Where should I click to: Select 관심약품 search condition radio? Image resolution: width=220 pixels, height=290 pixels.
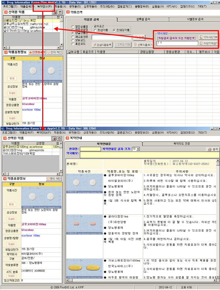pos(95,30)
